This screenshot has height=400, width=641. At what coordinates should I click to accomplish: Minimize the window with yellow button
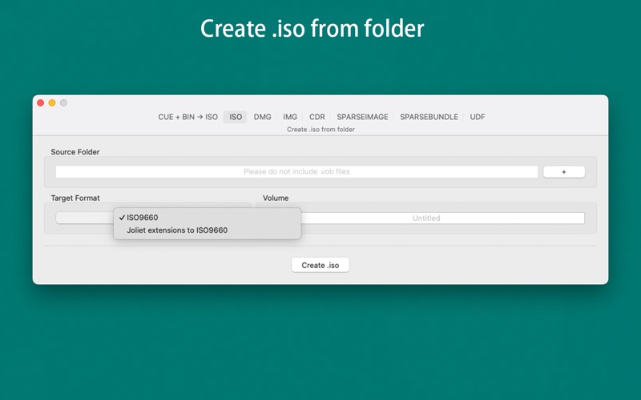click(x=52, y=103)
